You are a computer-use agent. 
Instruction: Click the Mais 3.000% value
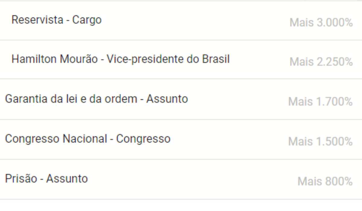[x=321, y=23]
